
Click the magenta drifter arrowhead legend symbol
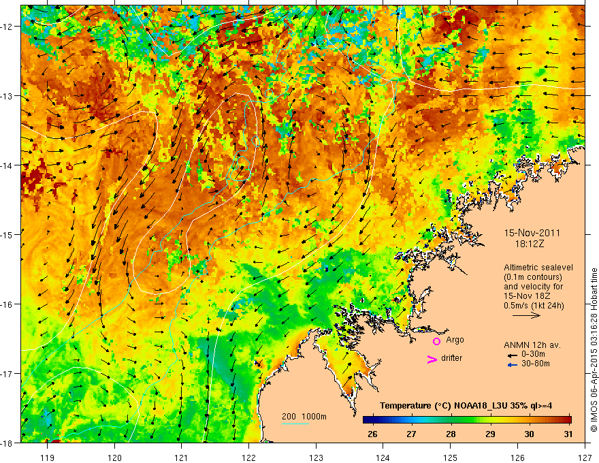[432, 359]
